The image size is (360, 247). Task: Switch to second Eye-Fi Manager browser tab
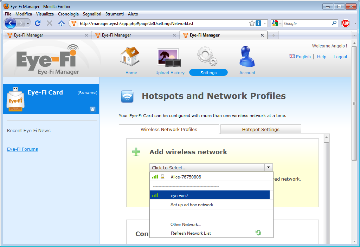pos(135,35)
